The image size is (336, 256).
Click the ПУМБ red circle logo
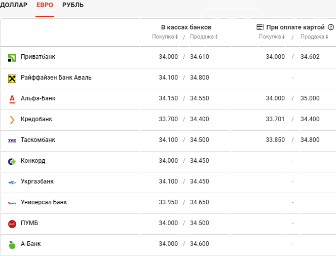(x=12, y=224)
